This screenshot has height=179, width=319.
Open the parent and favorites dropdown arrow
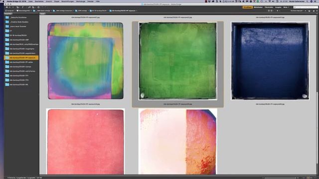pyautogui.click(x=13, y=7)
